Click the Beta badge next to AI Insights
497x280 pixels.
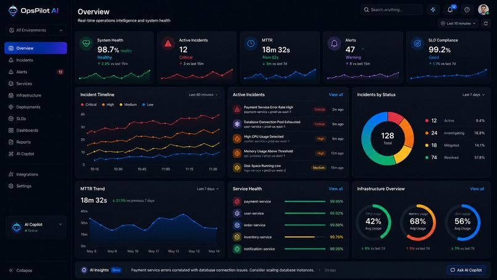tap(117, 270)
